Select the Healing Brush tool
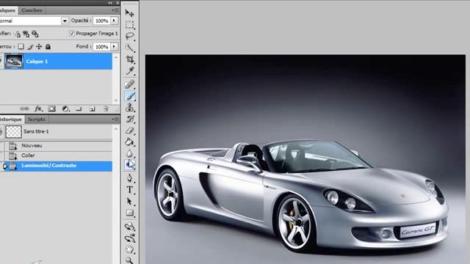This screenshot has height=264, width=470. click(129, 84)
